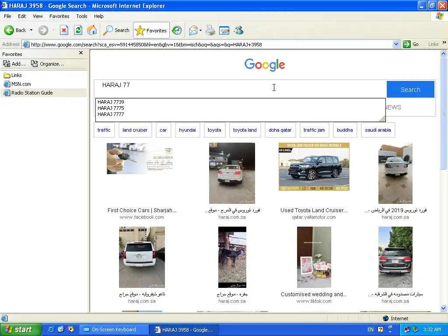Screen dimensions: 448x336
Task: Click qatar.yallamotor.com source link
Action: coord(314,217)
